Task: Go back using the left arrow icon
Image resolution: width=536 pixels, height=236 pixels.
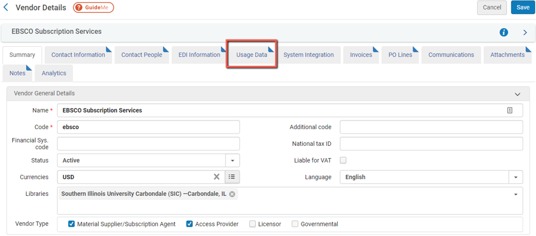Action: tap(6, 7)
